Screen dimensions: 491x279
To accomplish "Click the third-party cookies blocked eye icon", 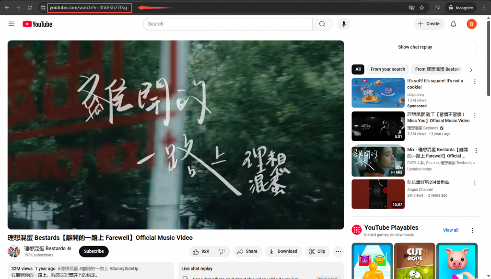I will click(x=411, y=8).
